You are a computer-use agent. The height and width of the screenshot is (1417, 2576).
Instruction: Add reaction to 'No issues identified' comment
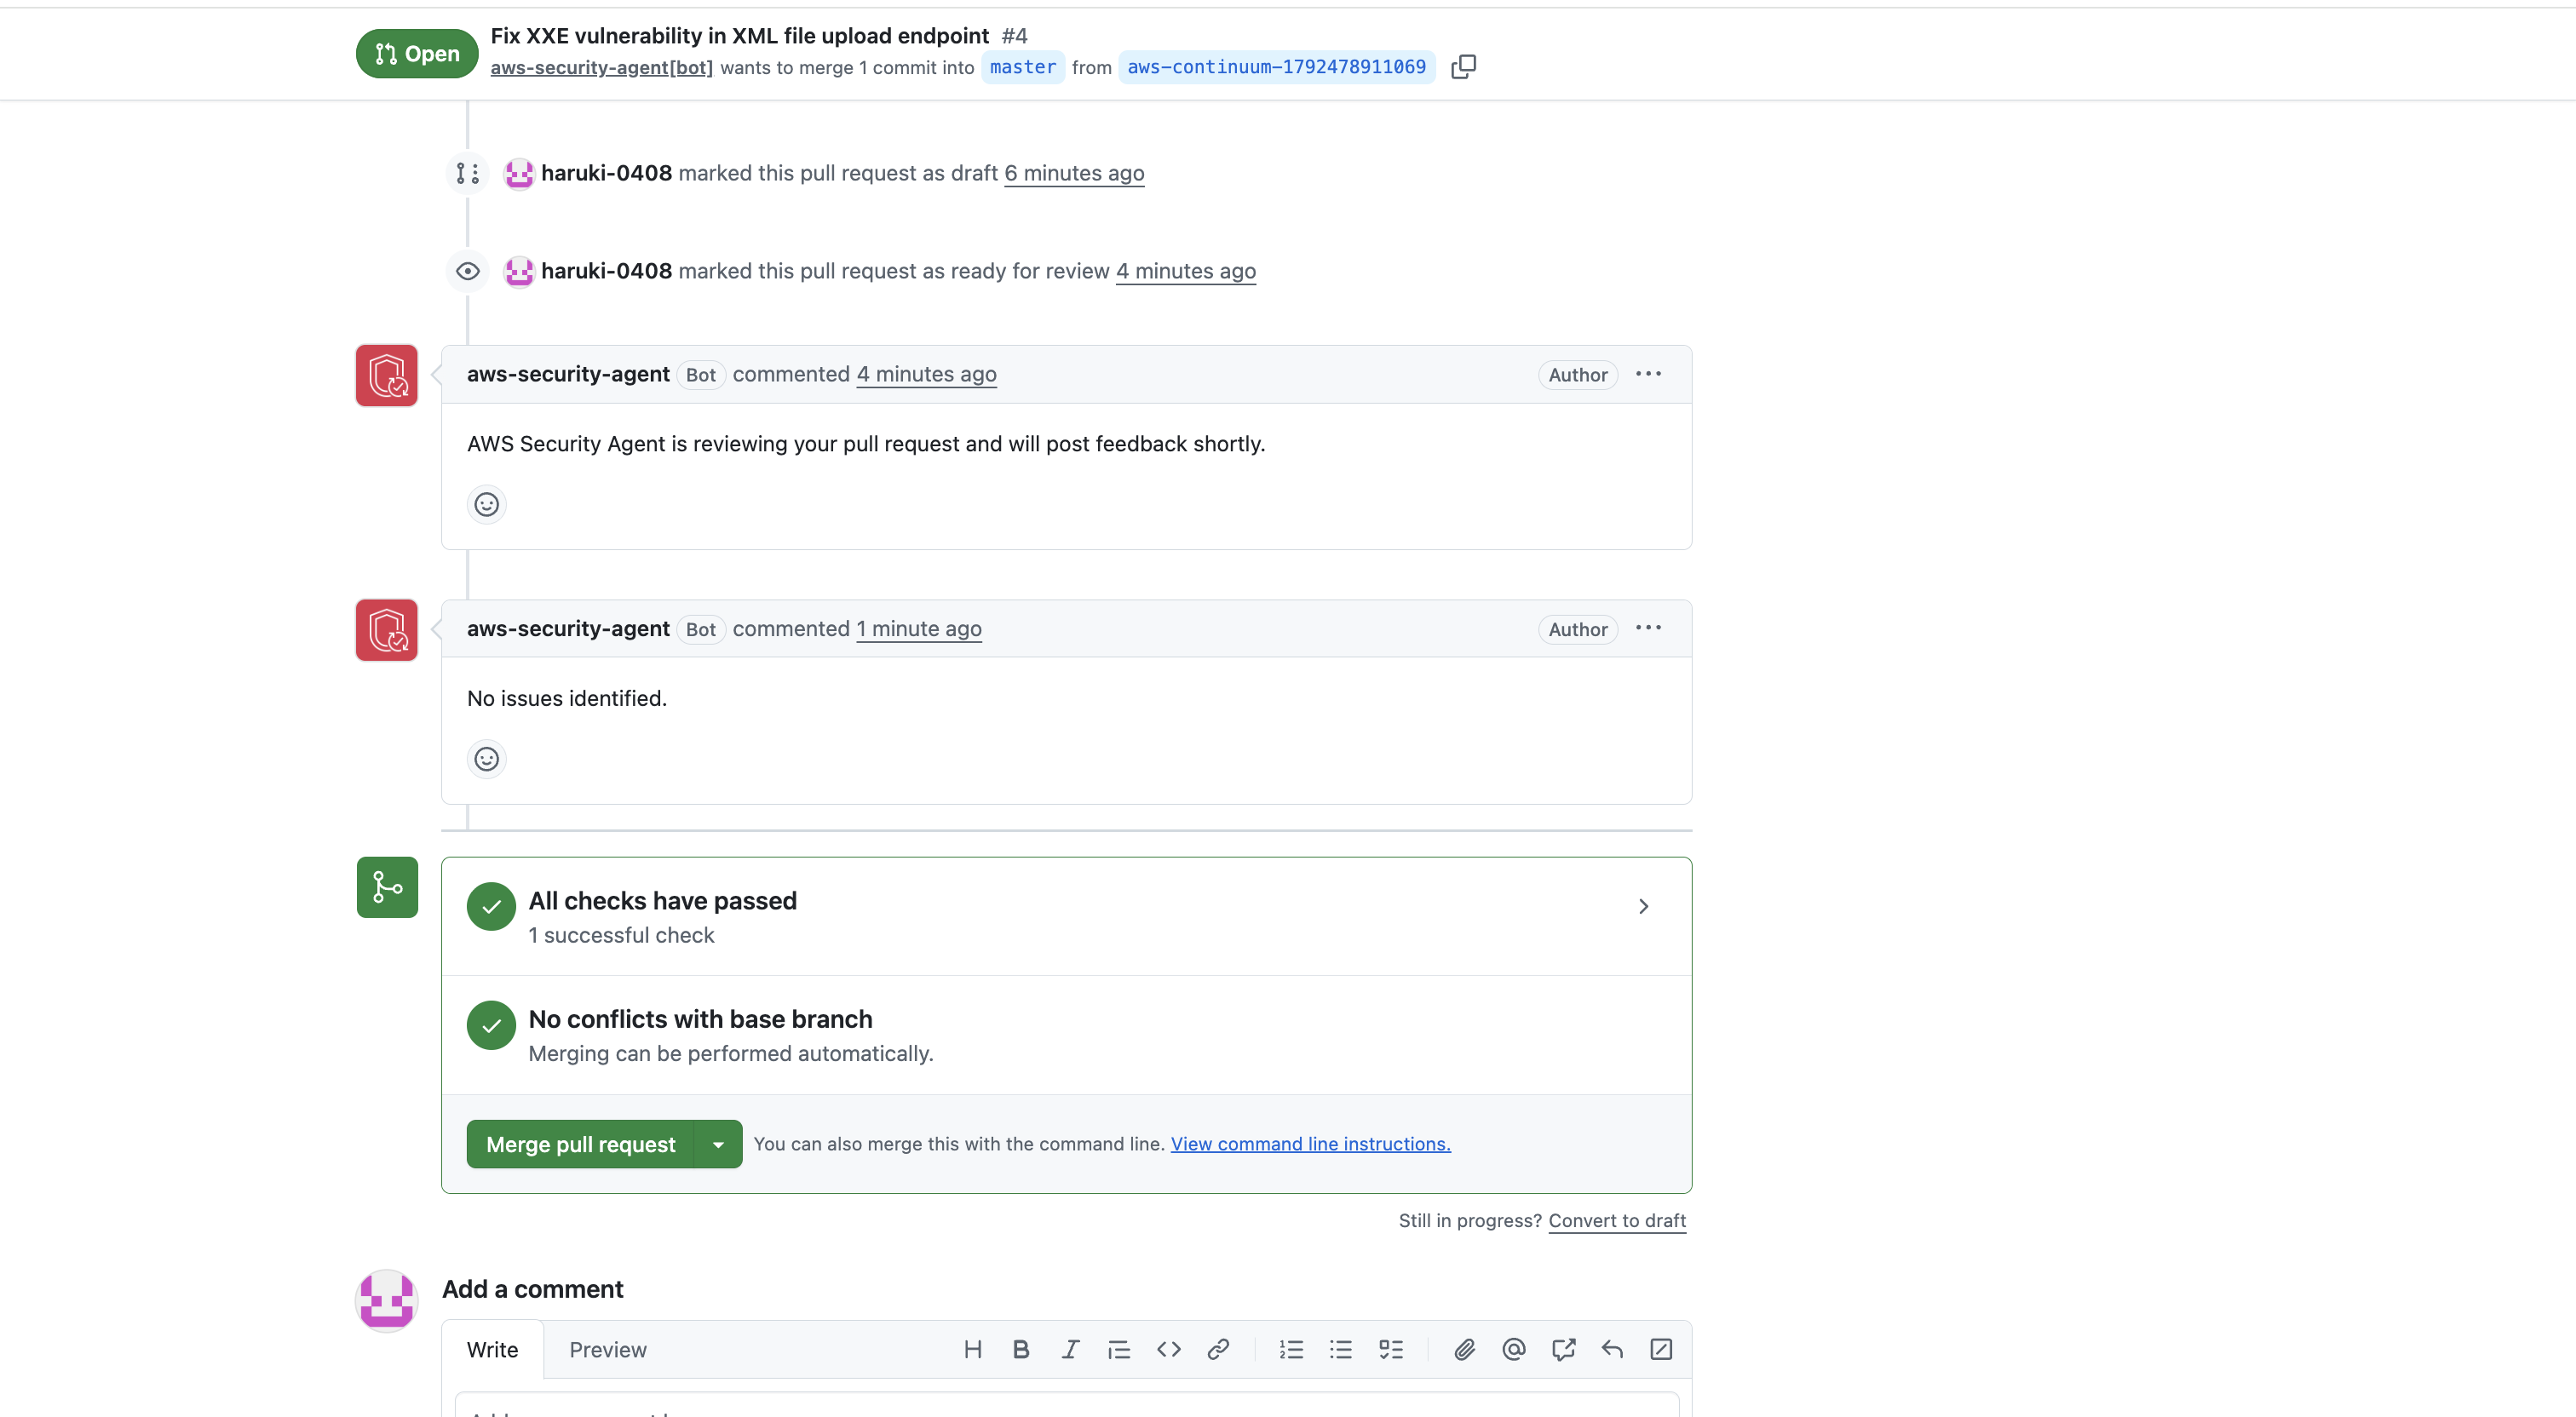(486, 759)
